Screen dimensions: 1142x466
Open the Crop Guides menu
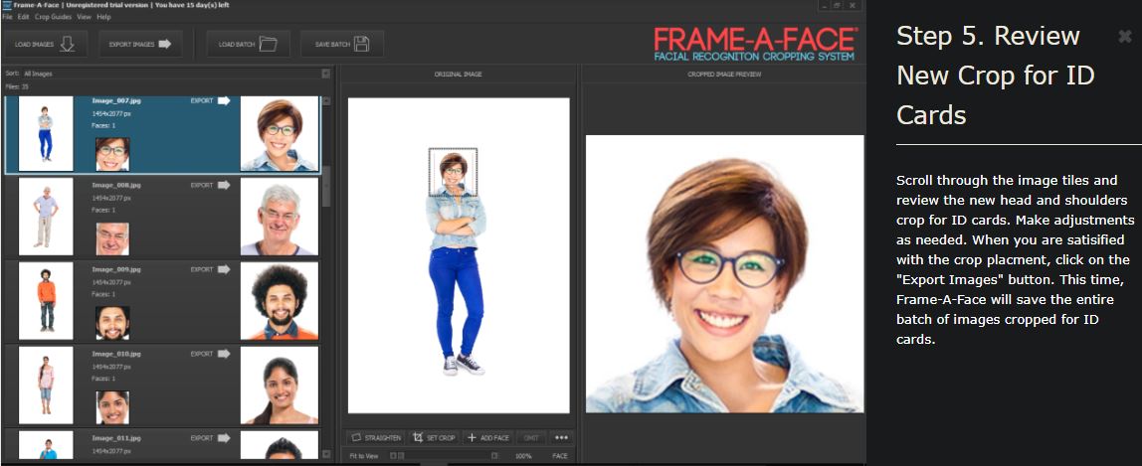[53, 16]
